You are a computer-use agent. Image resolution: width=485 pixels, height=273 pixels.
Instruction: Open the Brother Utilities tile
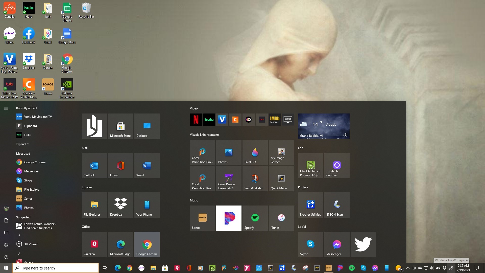(x=310, y=205)
